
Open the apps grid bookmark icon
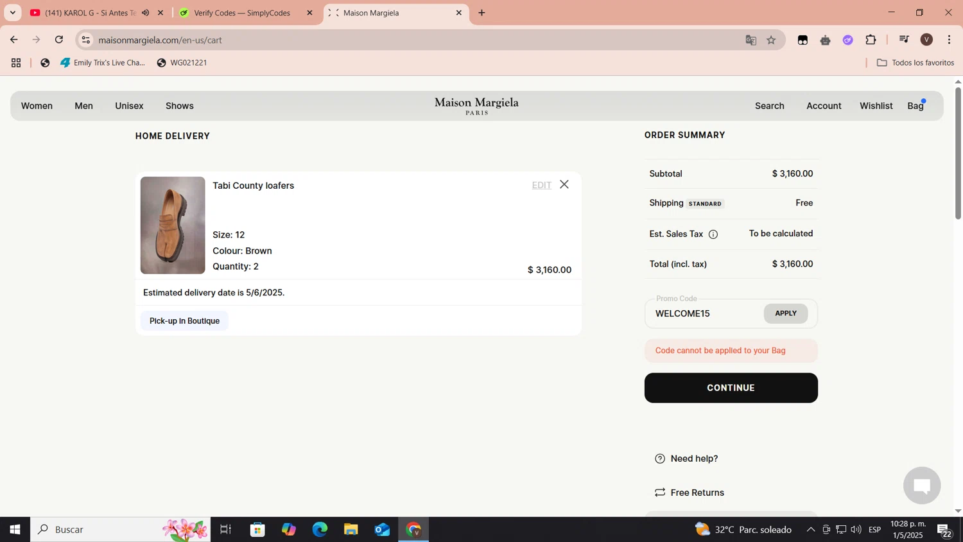pyautogui.click(x=16, y=63)
